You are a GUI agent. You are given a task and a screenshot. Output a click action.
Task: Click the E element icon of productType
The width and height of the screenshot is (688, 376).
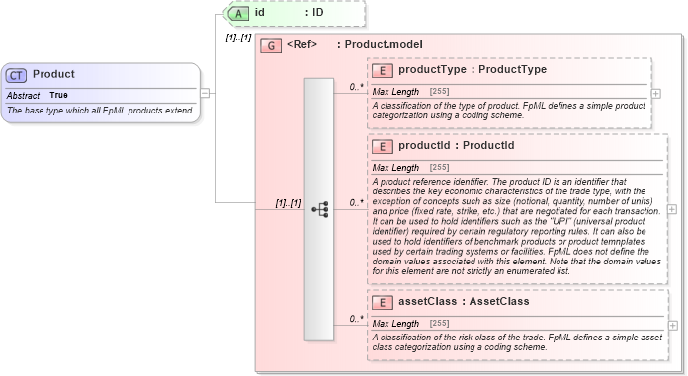click(x=383, y=70)
